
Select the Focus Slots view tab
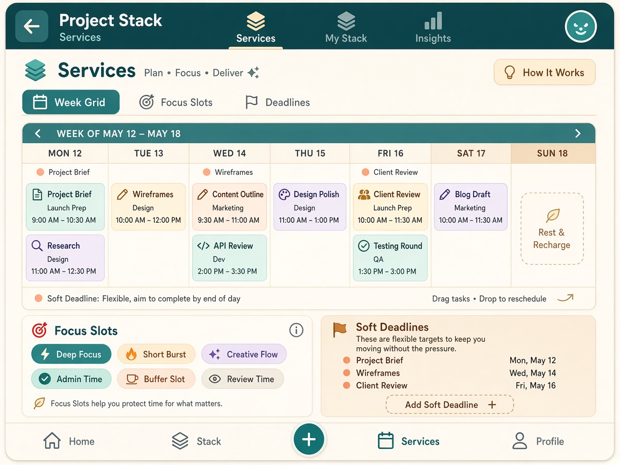pos(176,102)
